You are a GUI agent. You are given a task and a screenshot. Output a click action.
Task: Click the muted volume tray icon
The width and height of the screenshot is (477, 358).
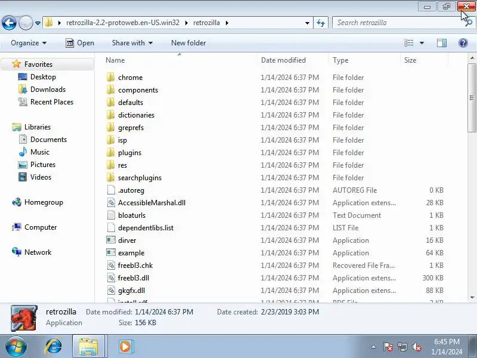click(417, 347)
